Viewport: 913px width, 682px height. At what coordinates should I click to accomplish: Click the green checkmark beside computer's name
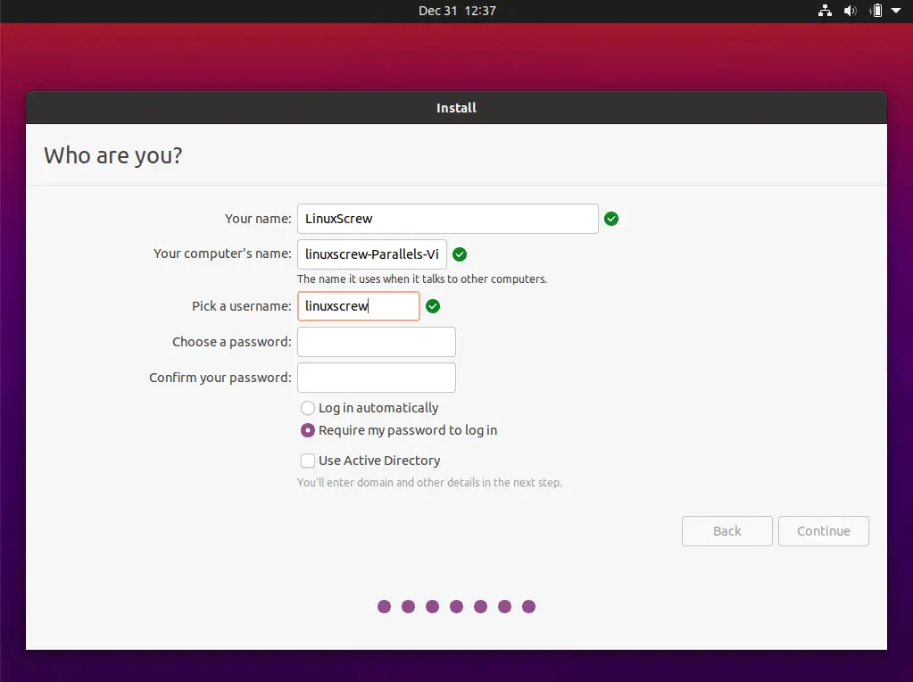point(460,254)
